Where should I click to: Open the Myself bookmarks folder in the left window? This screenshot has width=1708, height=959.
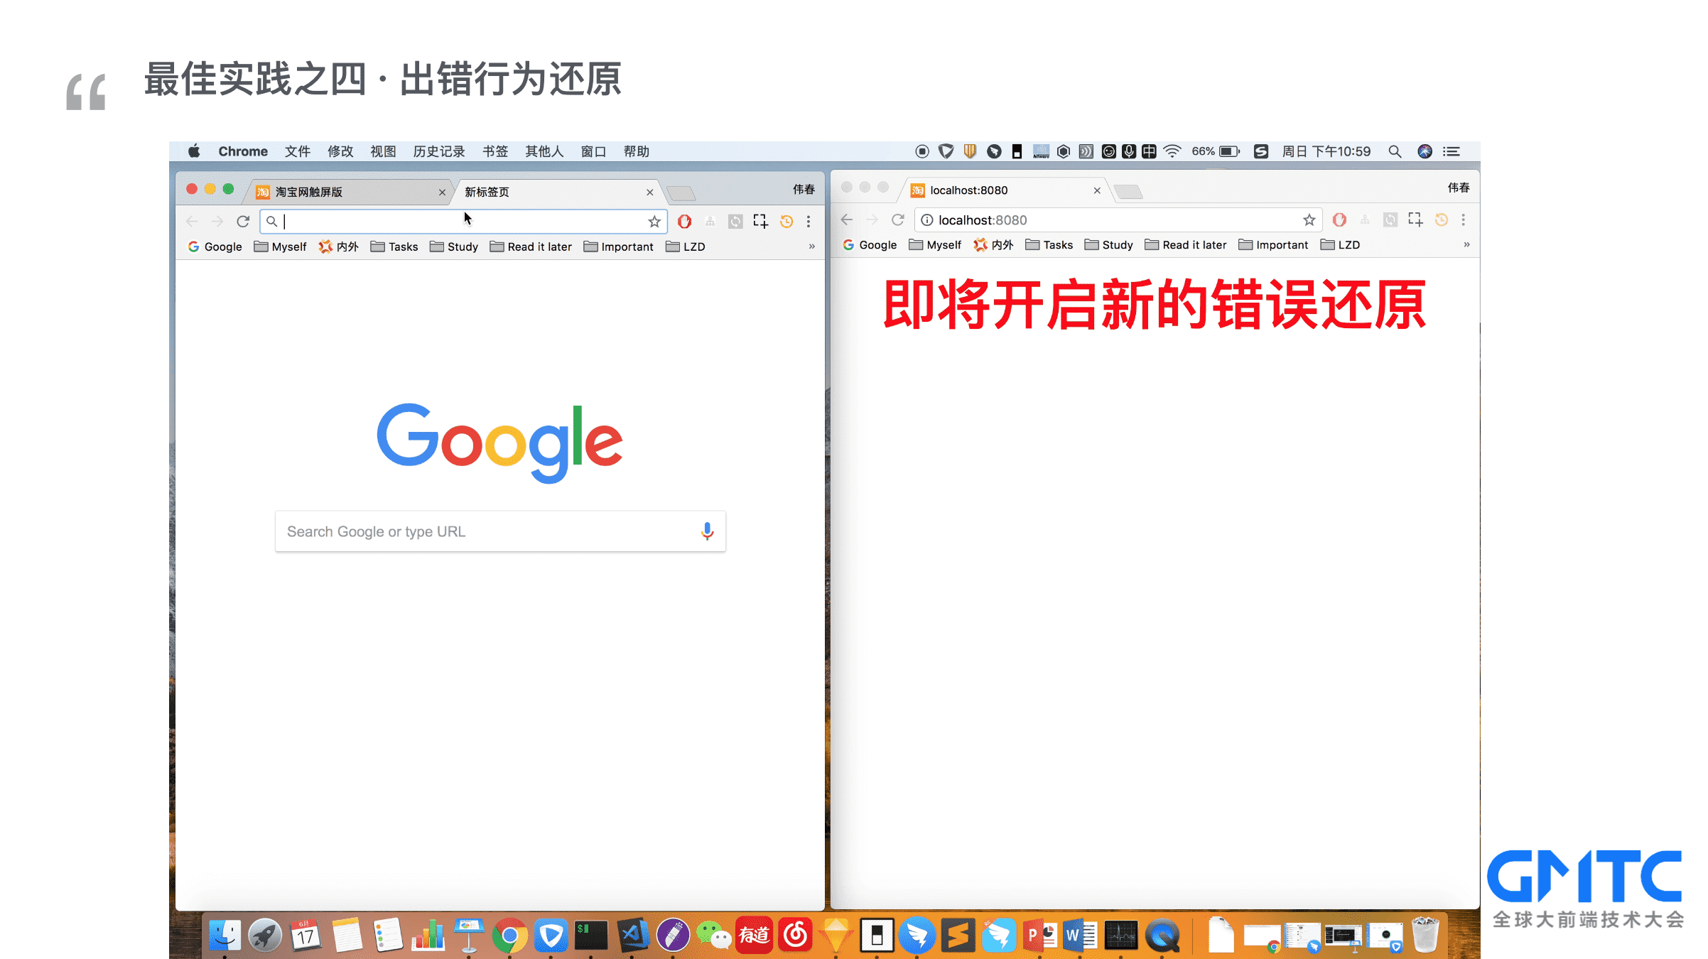click(280, 246)
